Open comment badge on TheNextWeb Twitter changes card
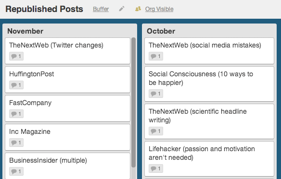This screenshot has height=179, width=281. click(x=16, y=56)
